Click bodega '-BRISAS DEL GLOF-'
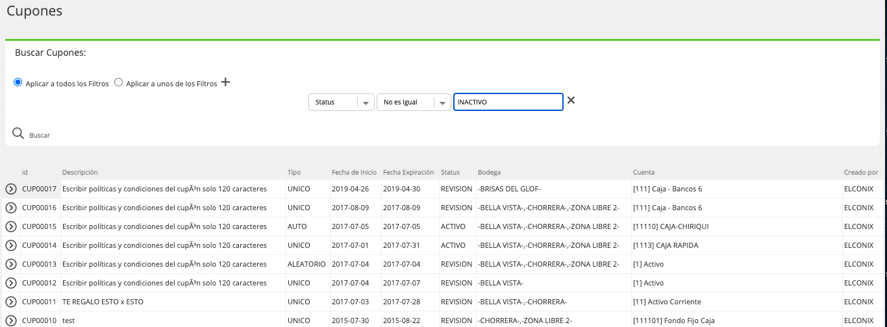 [509, 189]
